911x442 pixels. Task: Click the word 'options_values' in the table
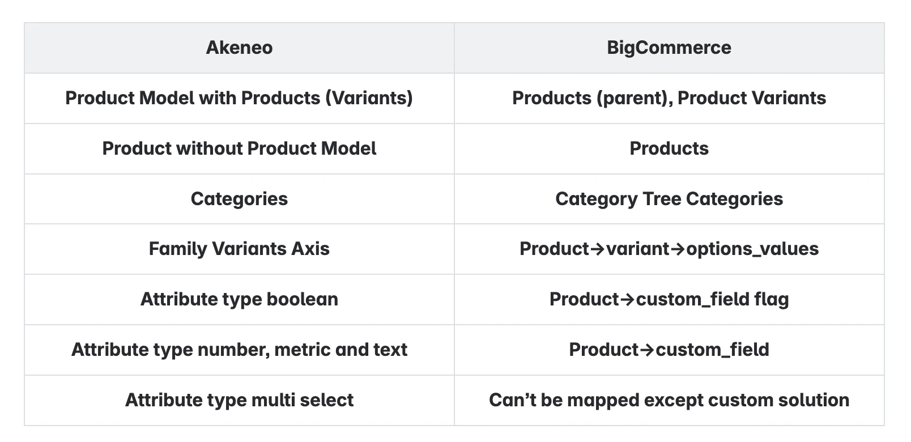click(752, 249)
